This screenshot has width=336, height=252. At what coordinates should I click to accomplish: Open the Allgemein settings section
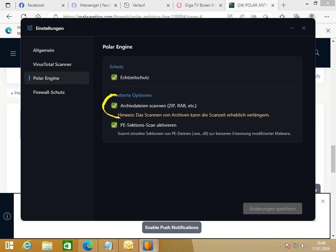(44, 50)
